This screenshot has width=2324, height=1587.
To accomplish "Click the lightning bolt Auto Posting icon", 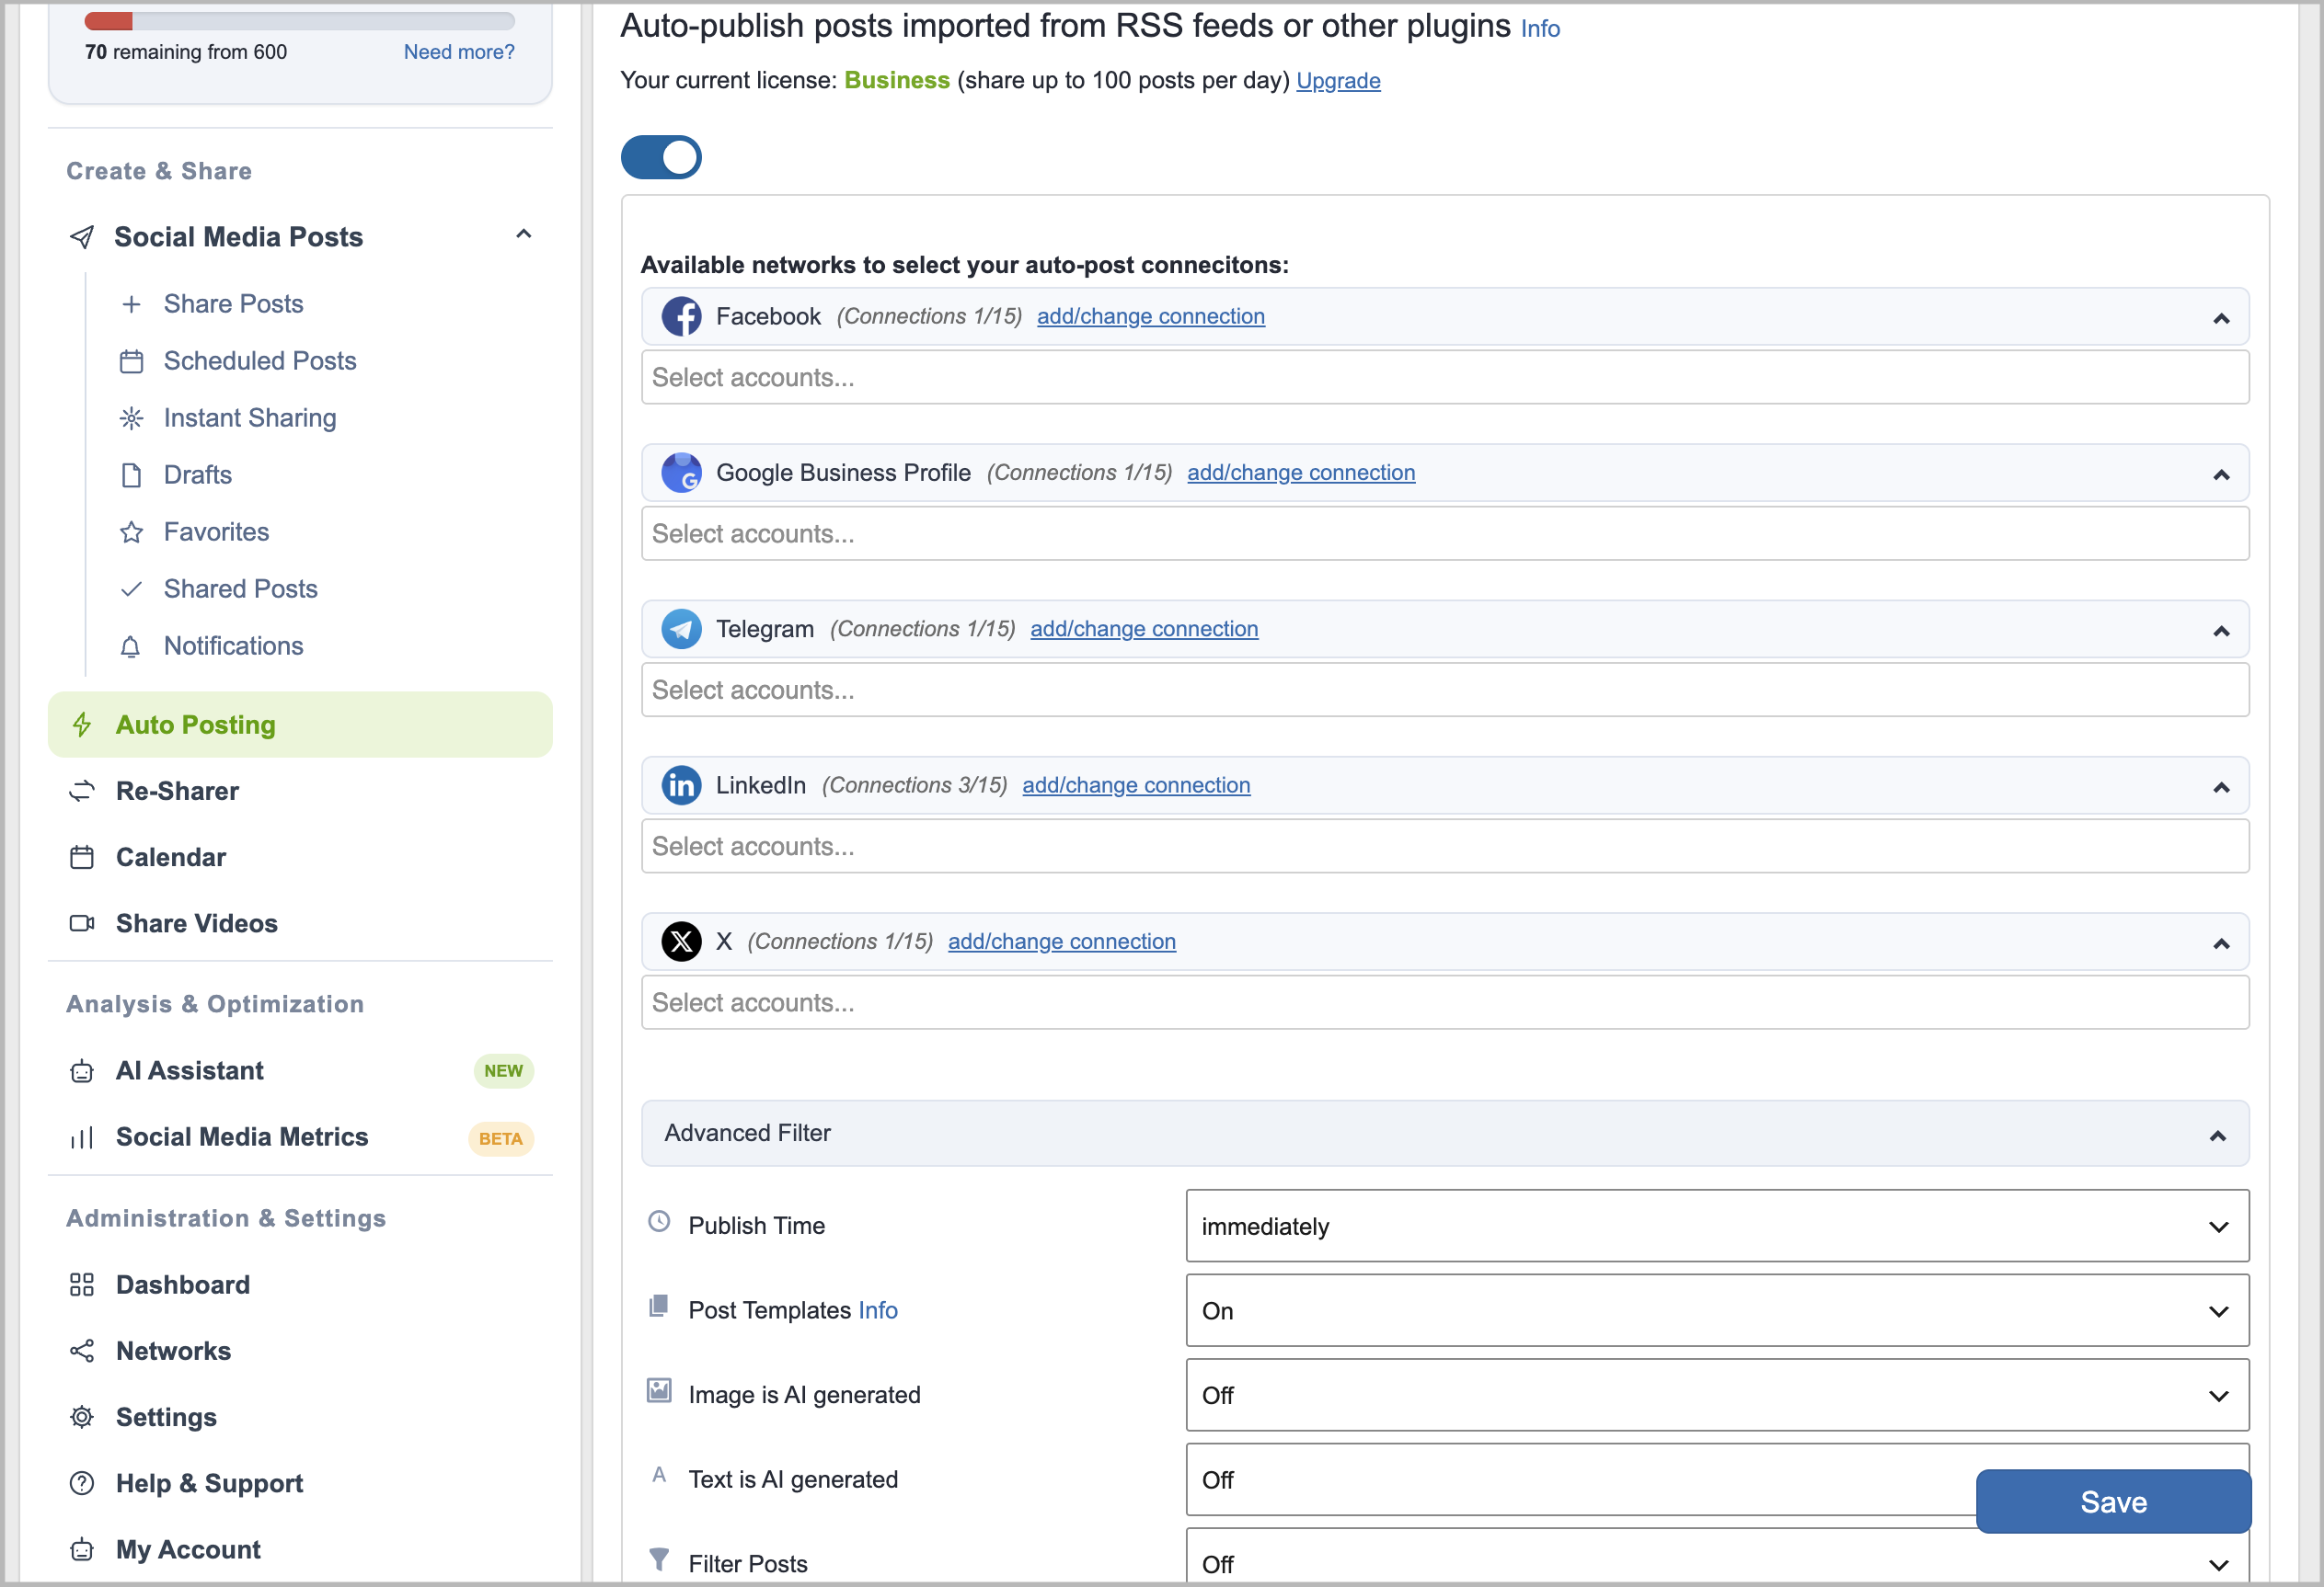I will pyautogui.click(x=82, y=725).
